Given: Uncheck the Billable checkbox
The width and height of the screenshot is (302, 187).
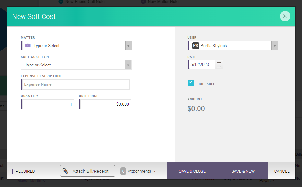Looking at the screenshot, I should [191, 83].
